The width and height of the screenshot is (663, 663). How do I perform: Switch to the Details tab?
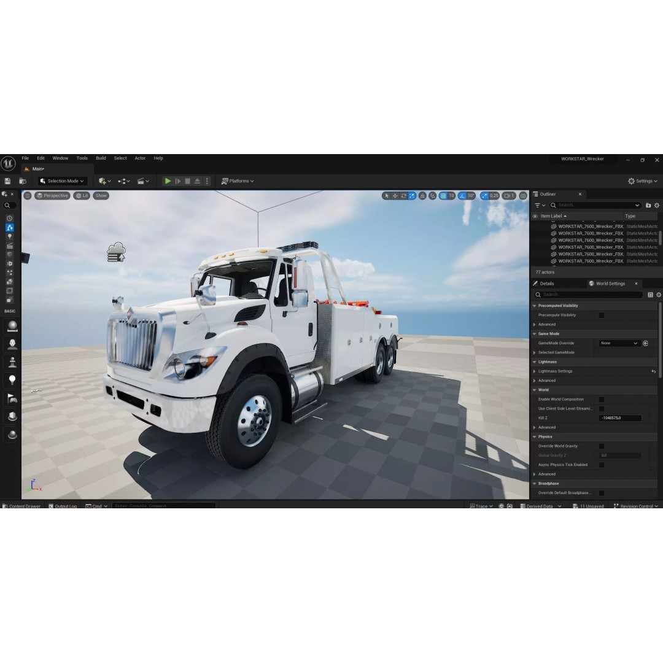(547, 284)
